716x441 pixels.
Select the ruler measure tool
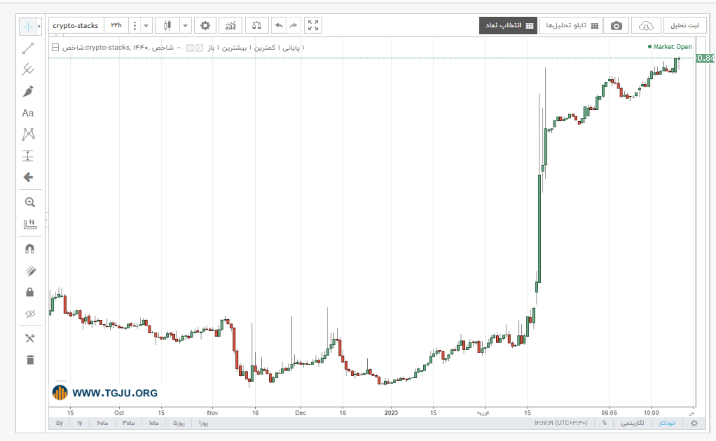(x=30, y=224)
